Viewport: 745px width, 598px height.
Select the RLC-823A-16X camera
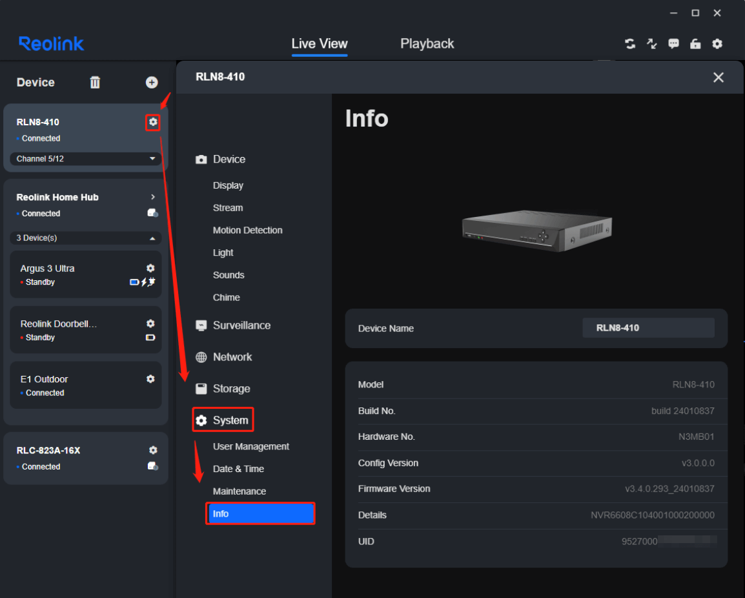[x=85, y=459]
